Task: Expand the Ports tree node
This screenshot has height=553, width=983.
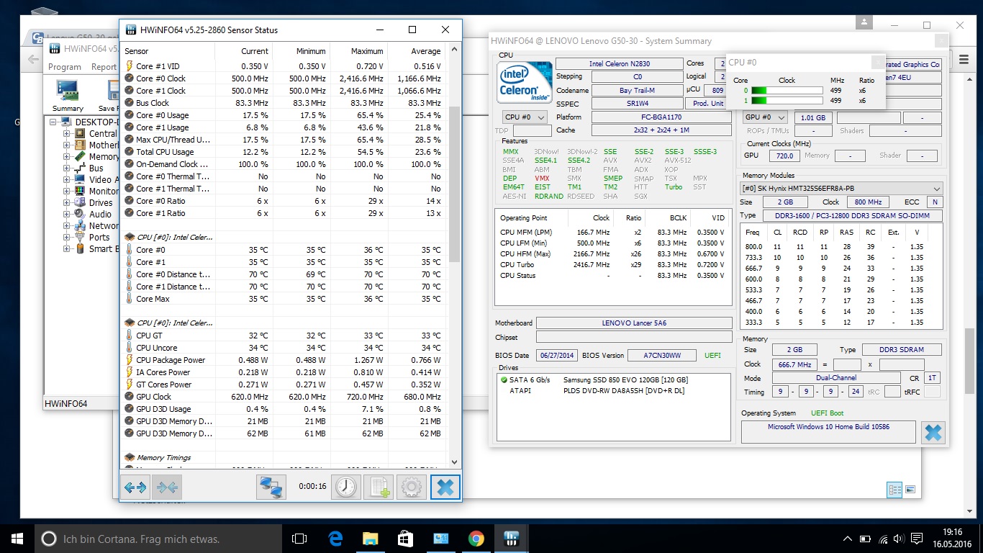Action: (67, 237)
